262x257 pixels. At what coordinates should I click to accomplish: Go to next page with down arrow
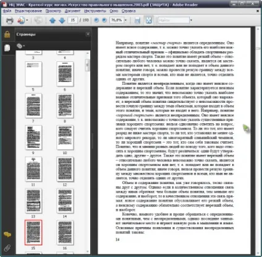pyautogui.click(x=62, y=20)
